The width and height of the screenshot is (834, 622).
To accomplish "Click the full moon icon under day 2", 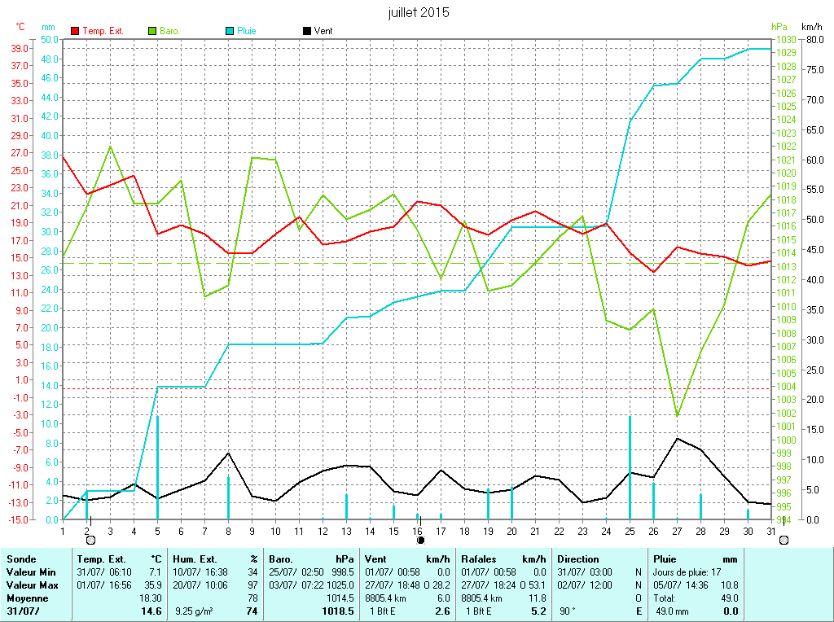I will point(90,540).
